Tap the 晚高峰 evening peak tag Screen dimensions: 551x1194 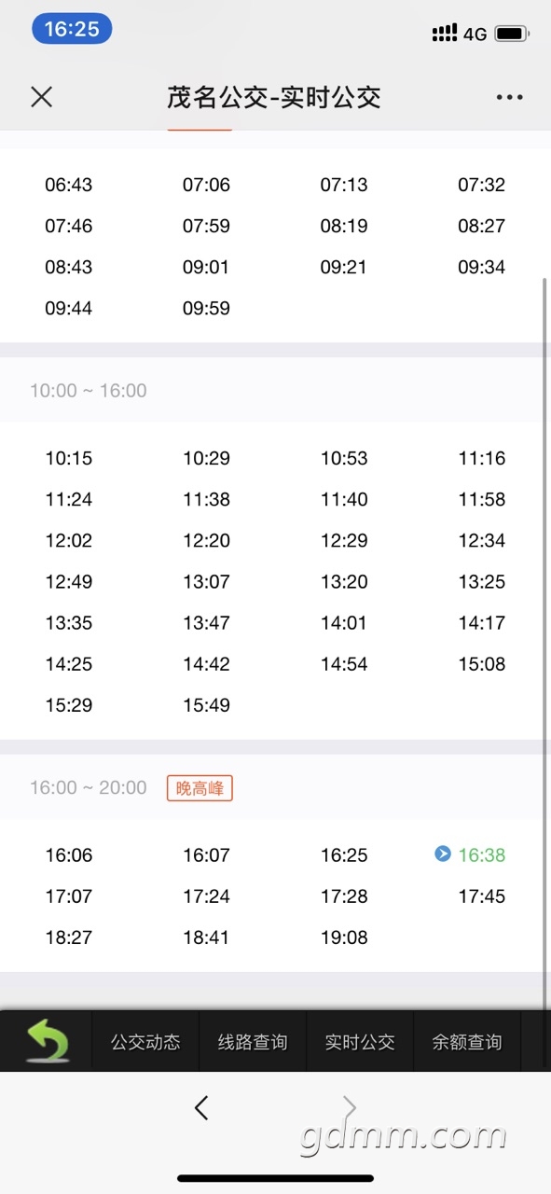[x=200, y=788]
